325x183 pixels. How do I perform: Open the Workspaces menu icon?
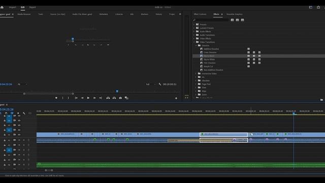(x=311, y=7)
